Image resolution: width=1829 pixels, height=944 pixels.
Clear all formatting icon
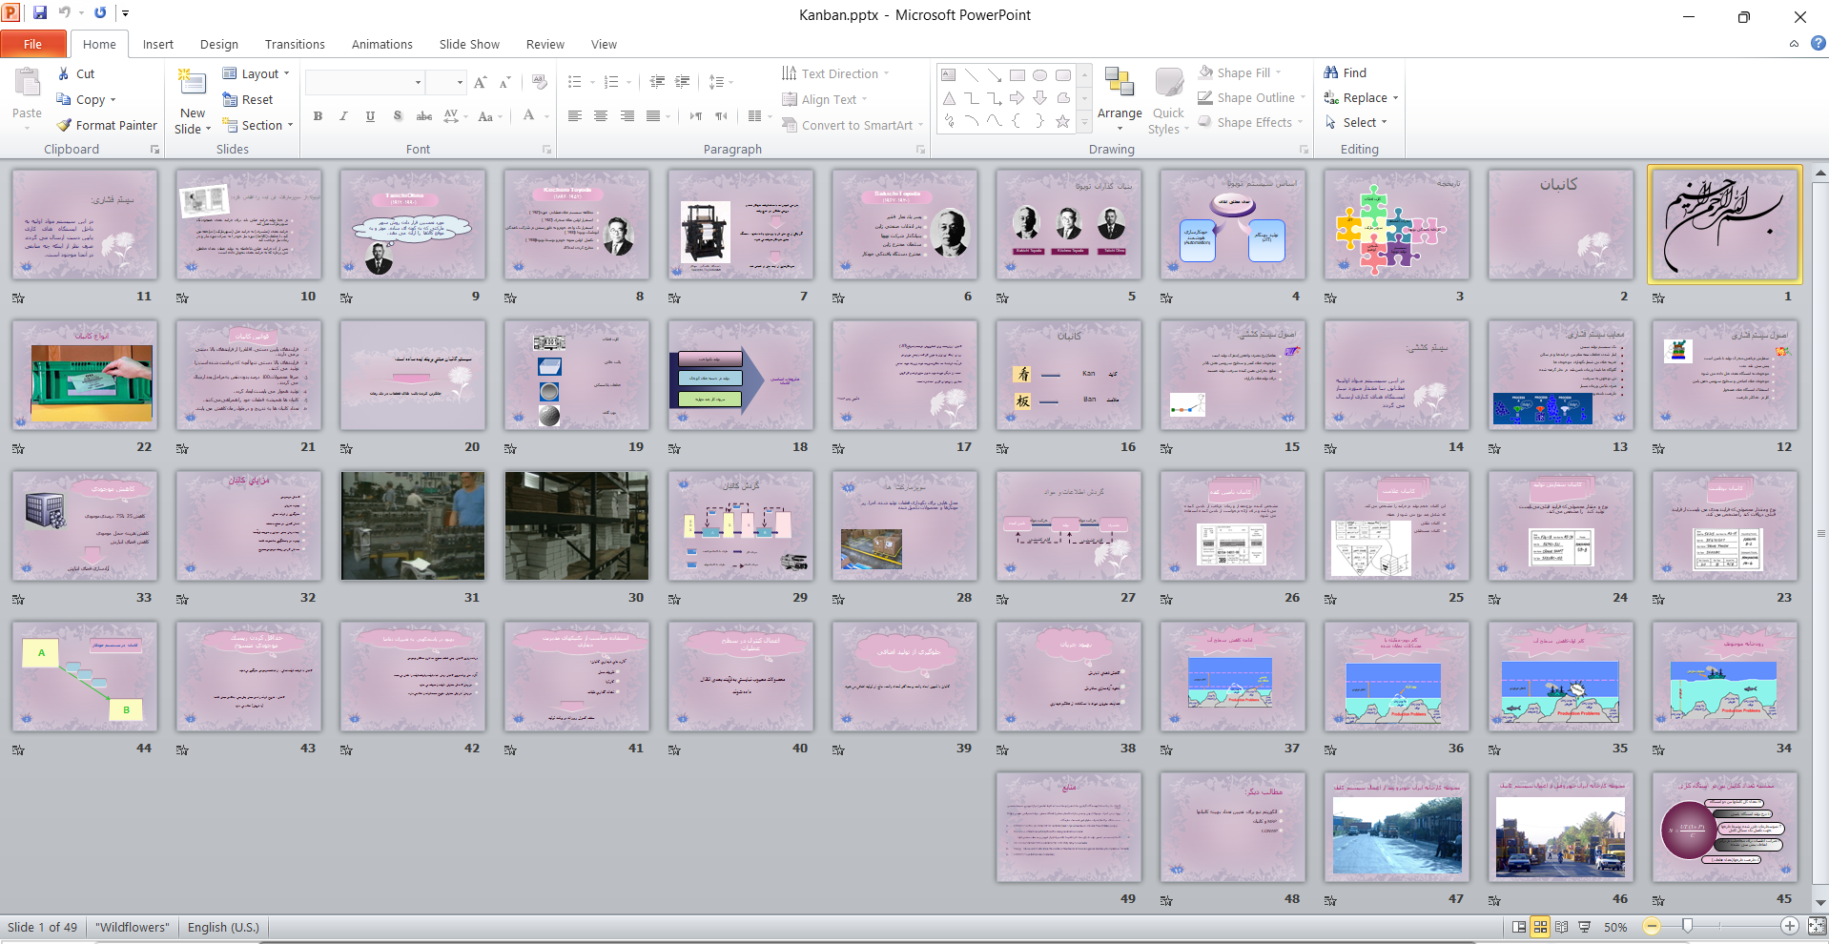coord(540,83)
